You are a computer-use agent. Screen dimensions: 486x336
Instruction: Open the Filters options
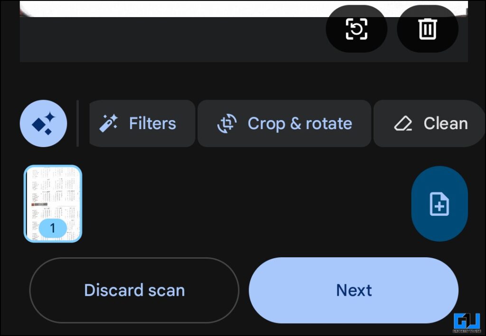click(x=141, y=123)
